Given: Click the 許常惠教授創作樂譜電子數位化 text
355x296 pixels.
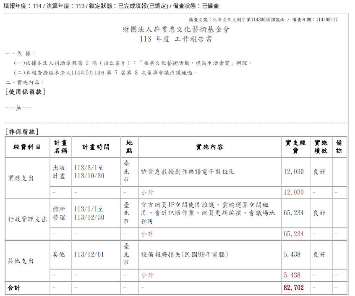Looking at the screenshot, I should point(188,172).
